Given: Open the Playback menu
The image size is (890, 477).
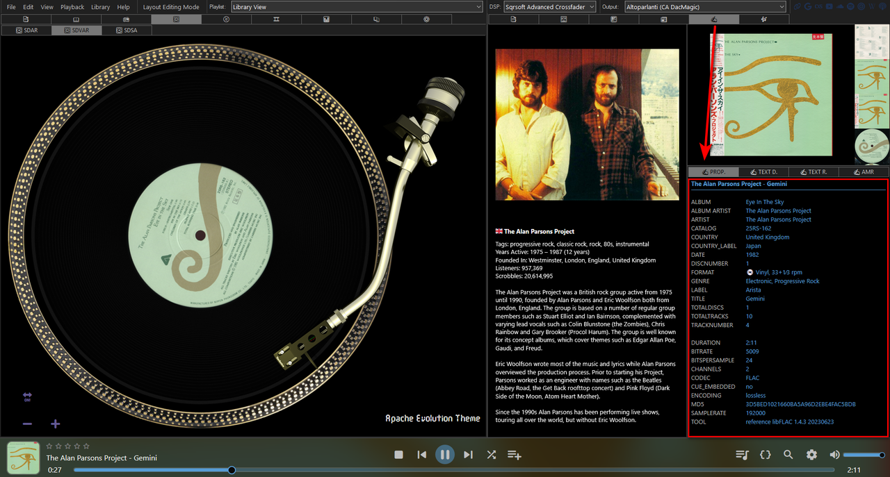Looking at the screenshot, I should point(72,7).
